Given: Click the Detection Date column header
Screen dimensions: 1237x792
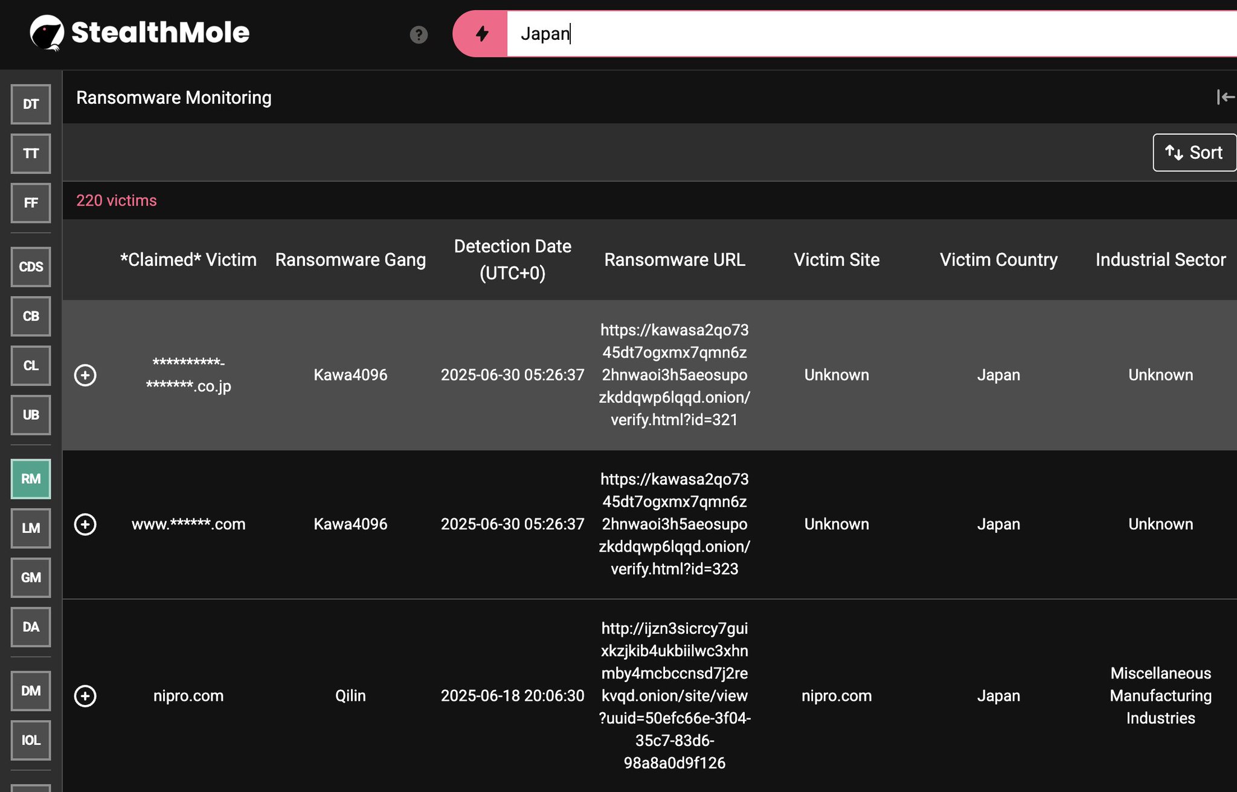Looking at the screenshot, I should [x=512, y=260].
